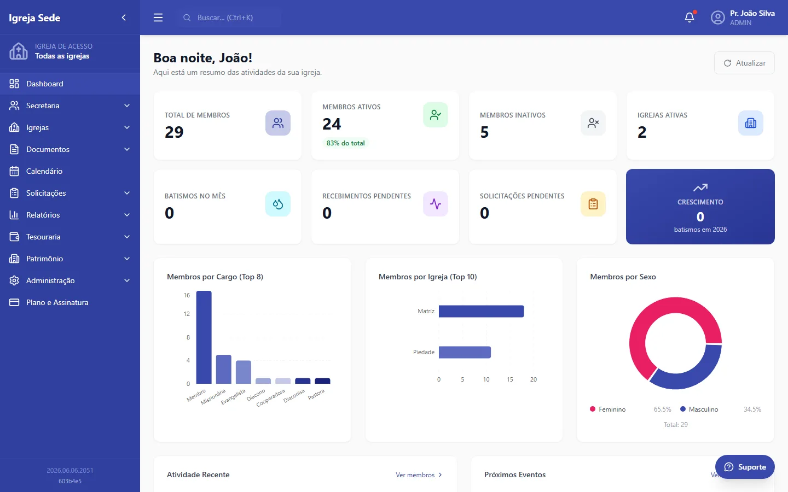
Task: Click Secretaria people icon in sidebar
Action: 14,106
